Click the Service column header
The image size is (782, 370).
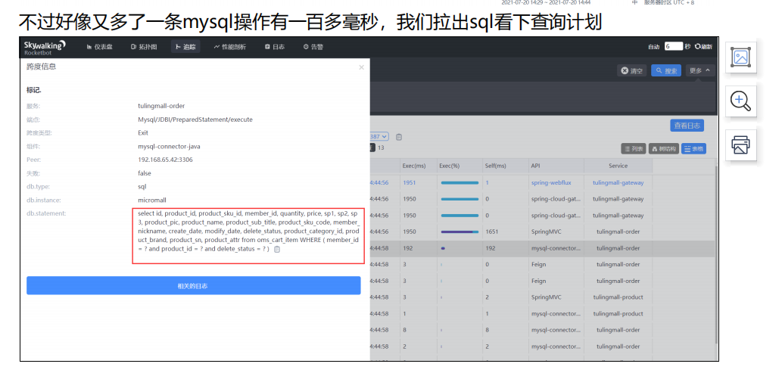(x=618, y=166)
